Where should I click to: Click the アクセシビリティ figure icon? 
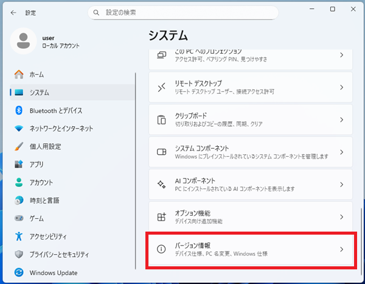point(19,236)
